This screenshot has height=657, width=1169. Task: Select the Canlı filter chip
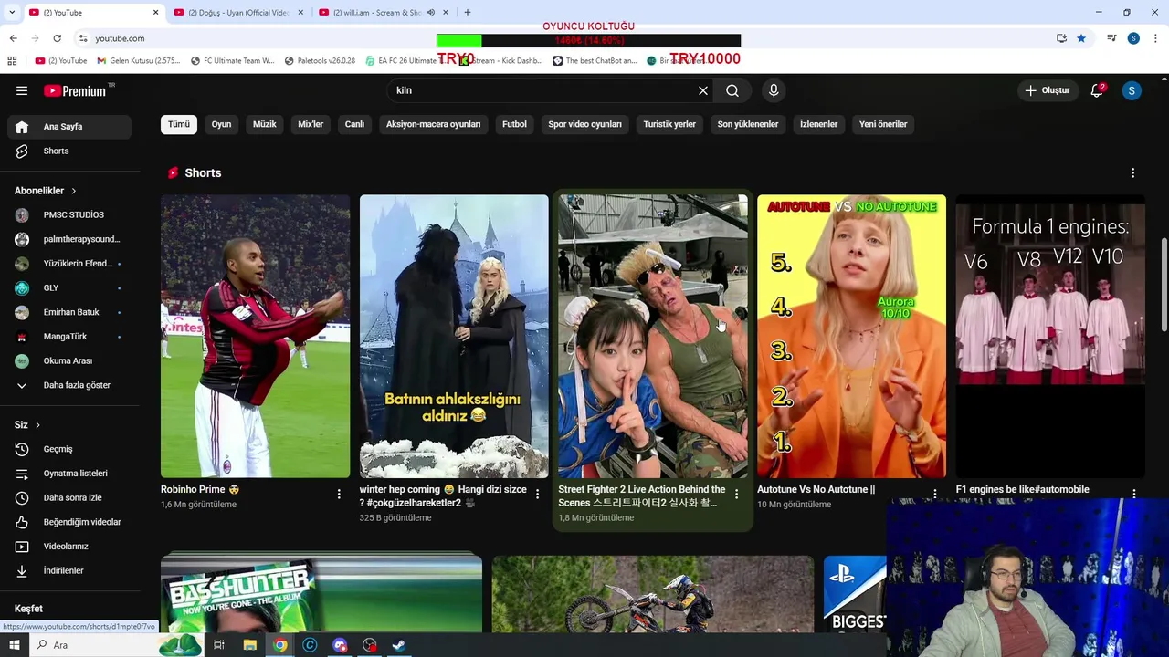[354, 124]
